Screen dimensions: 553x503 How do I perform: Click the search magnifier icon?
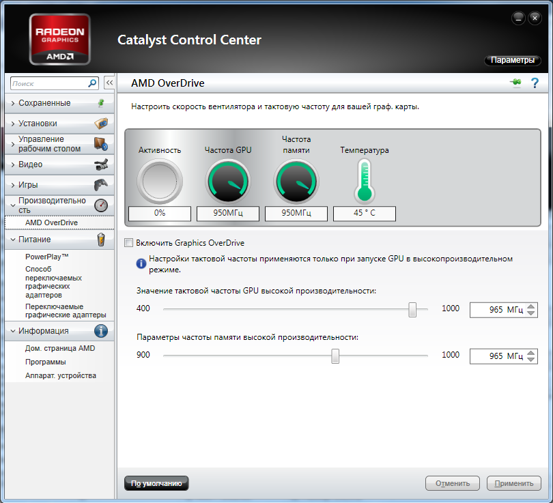coord(92,83)
